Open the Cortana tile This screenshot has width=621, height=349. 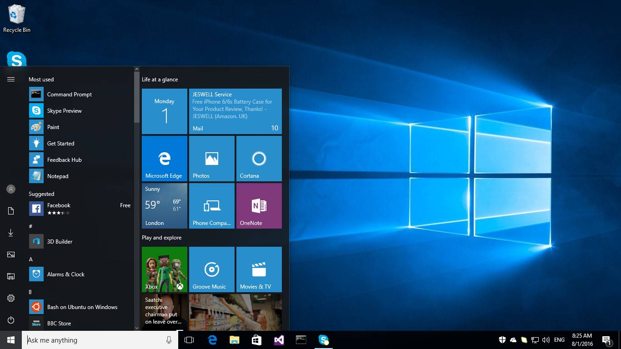coord(259,159)
